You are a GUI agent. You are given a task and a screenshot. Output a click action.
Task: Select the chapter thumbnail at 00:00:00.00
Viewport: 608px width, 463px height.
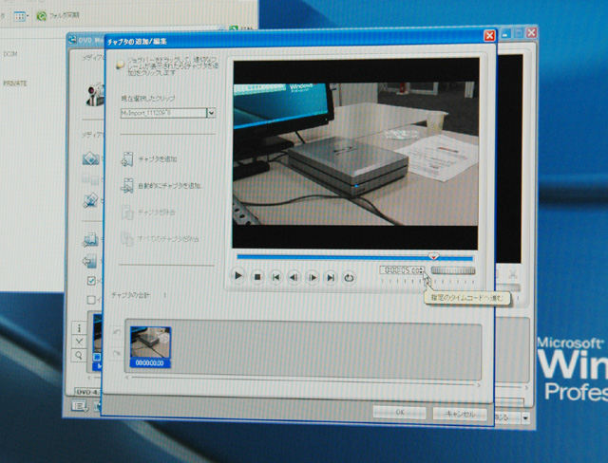coord(150,346)
